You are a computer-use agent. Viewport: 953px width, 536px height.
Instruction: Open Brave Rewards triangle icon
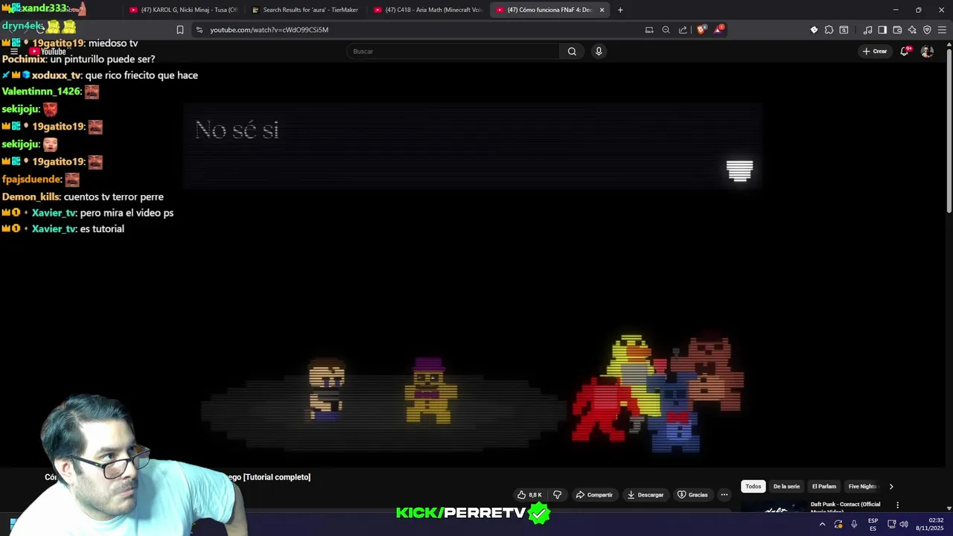point(718,30)
